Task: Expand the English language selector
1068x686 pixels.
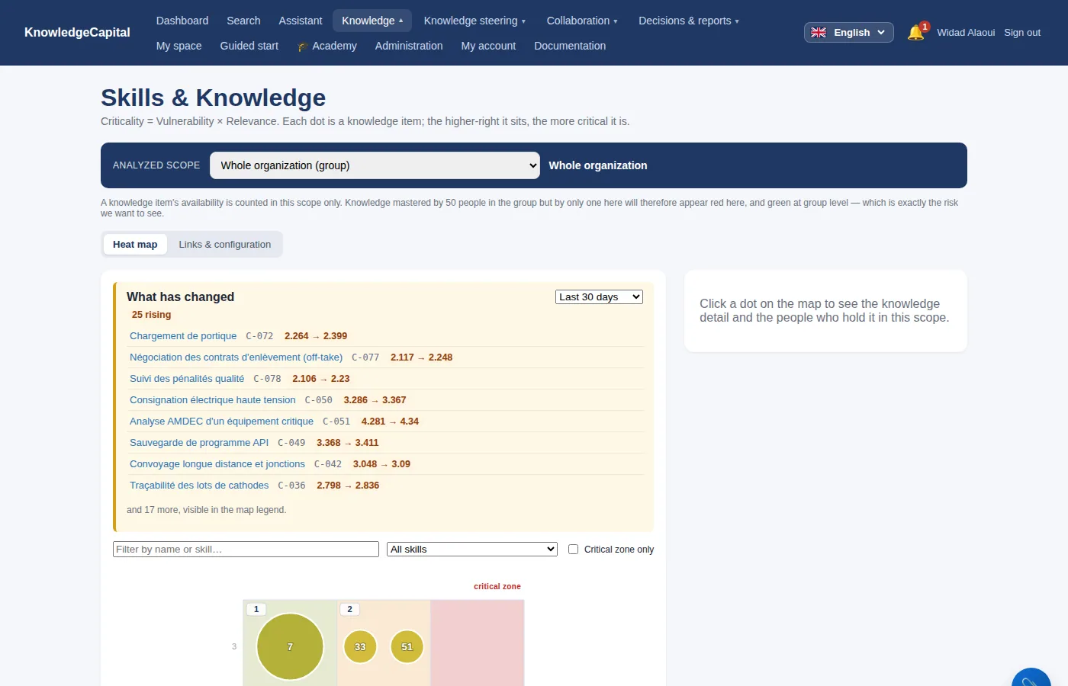Action: point(848,33)
